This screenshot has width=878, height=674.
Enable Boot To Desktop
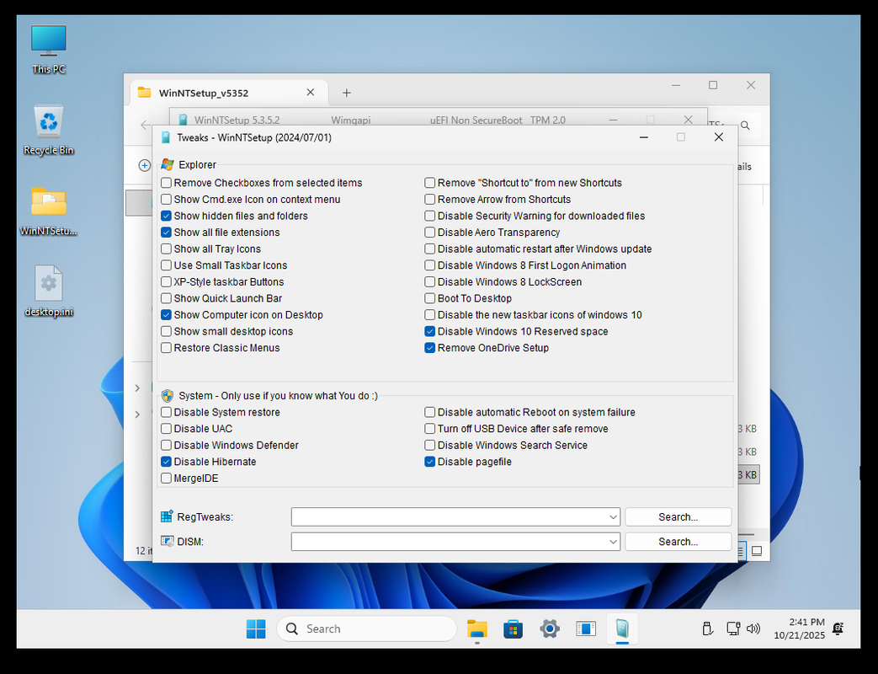tap(430, 298)
